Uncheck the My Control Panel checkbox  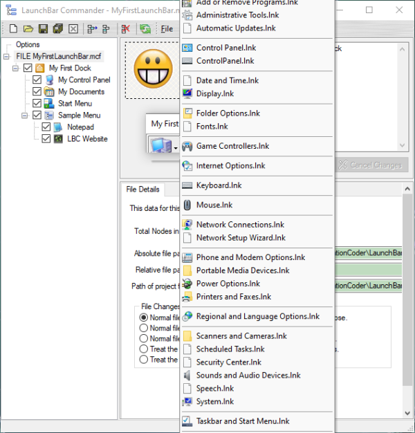coord(37,80)
